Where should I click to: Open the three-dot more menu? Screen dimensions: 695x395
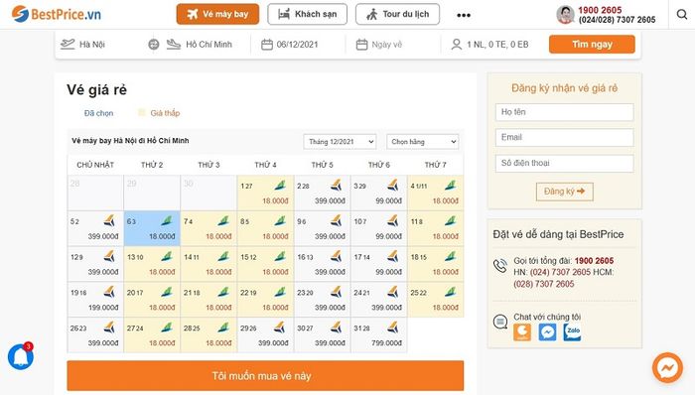(x=464, y=15)
